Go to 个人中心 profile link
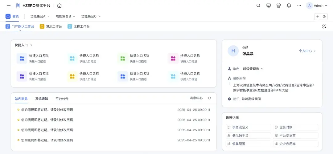 coord(307,51)
